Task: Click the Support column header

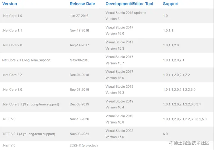Action: pos(171,4)
